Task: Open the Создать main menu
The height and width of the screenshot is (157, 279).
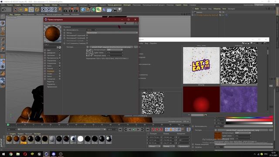Action: [17, 5]
